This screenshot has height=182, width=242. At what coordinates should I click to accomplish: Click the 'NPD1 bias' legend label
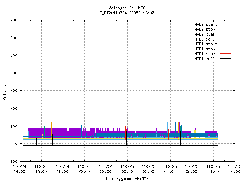205,54
